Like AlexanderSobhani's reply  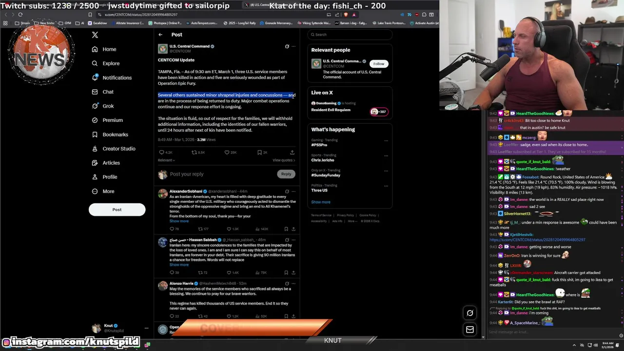[229, 229]
